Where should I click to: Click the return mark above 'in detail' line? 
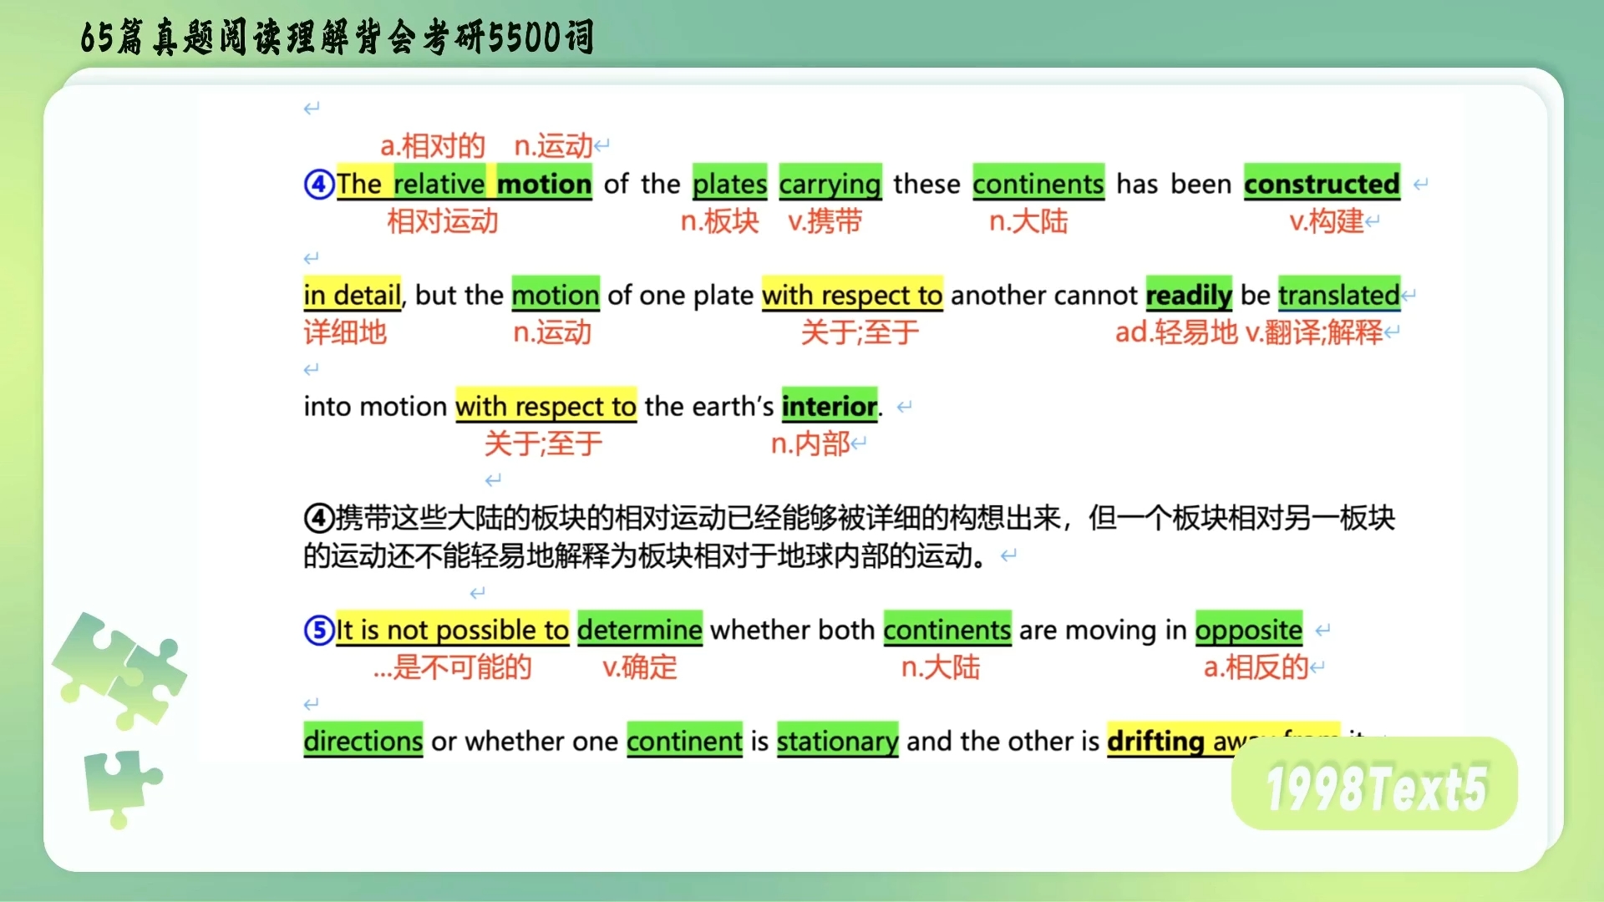[311, 259]
